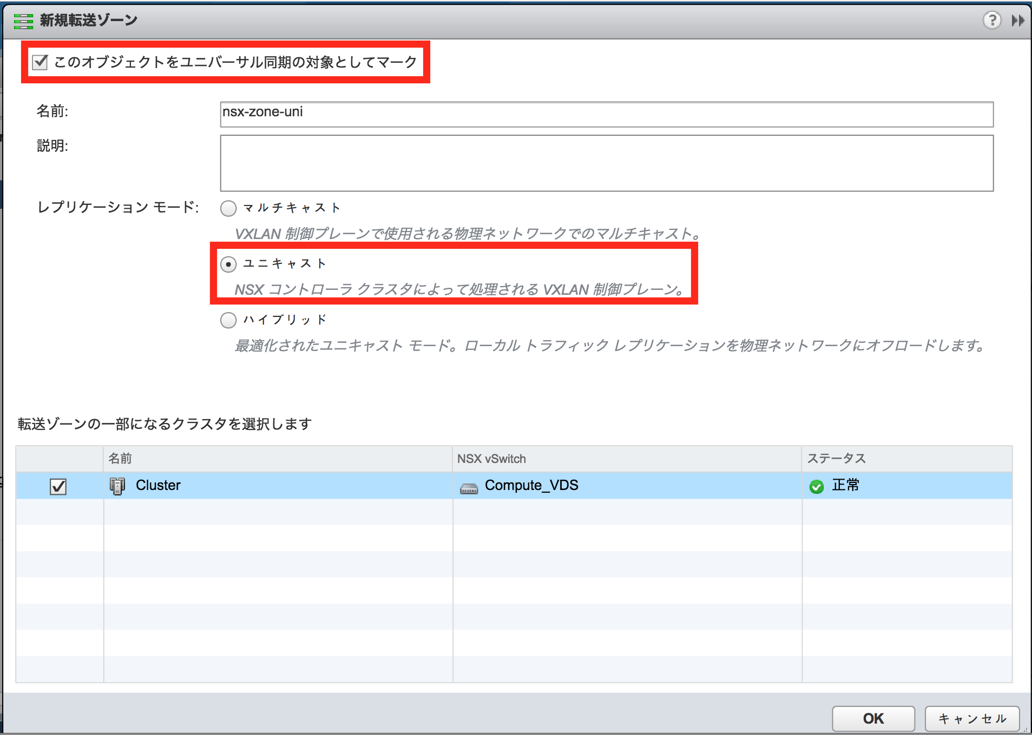Click inside the 説明 description field

click(606, 163)
